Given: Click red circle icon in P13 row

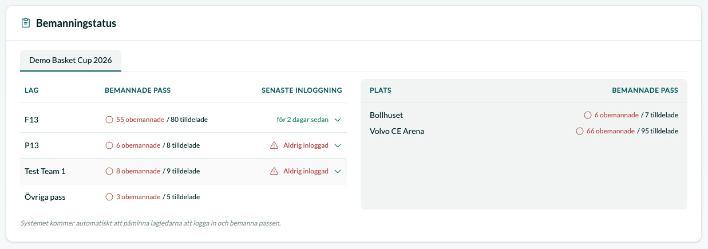Looking at the screenshot, I should [x=109, y=145].
